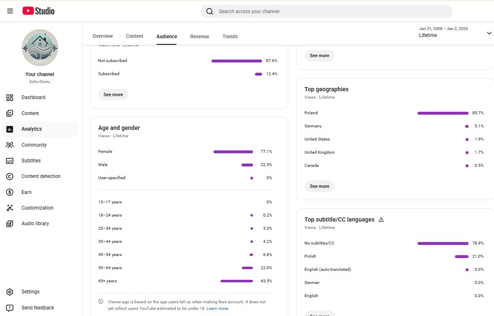Open the hamburger navigation menu
Viewport: 494px width, 316px height.
point(10,11)
